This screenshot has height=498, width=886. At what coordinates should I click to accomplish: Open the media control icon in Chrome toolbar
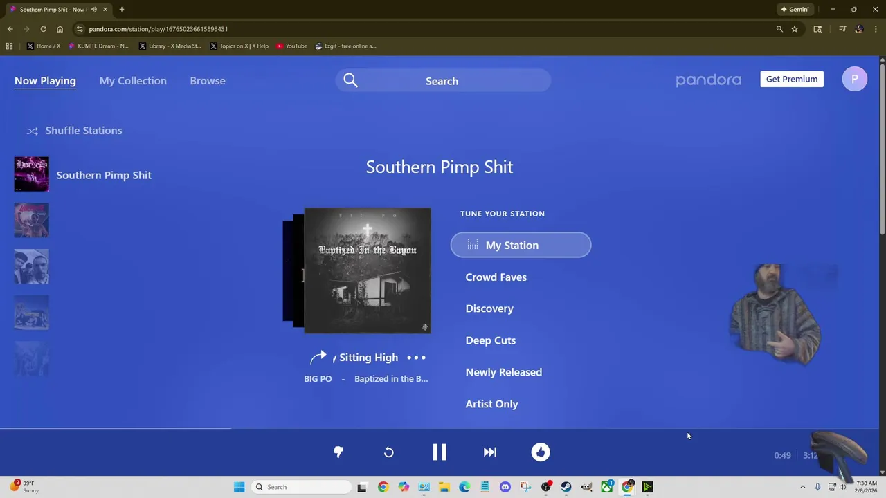[842, 29]
